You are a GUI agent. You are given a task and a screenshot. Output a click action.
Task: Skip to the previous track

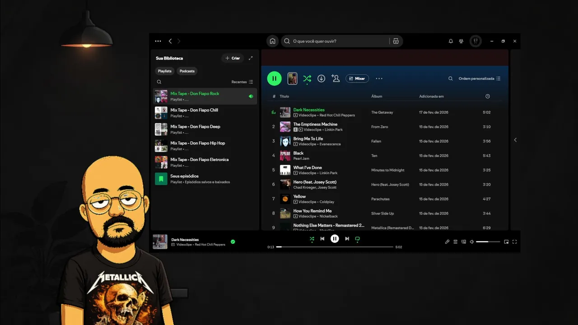[322, 239]
